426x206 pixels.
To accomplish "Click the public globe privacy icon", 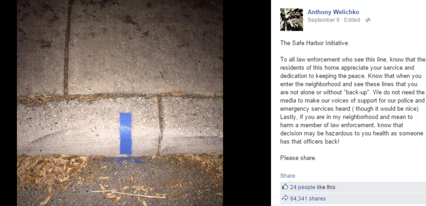I will point(368,20).
